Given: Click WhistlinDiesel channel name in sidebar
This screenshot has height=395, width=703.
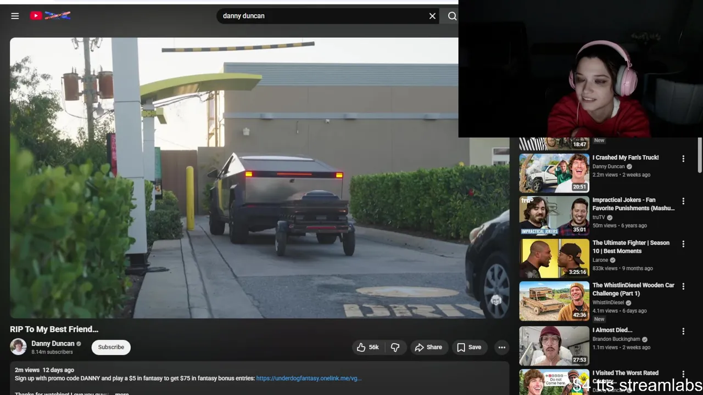Looking at the screenshot, I should tap(609, 302).
